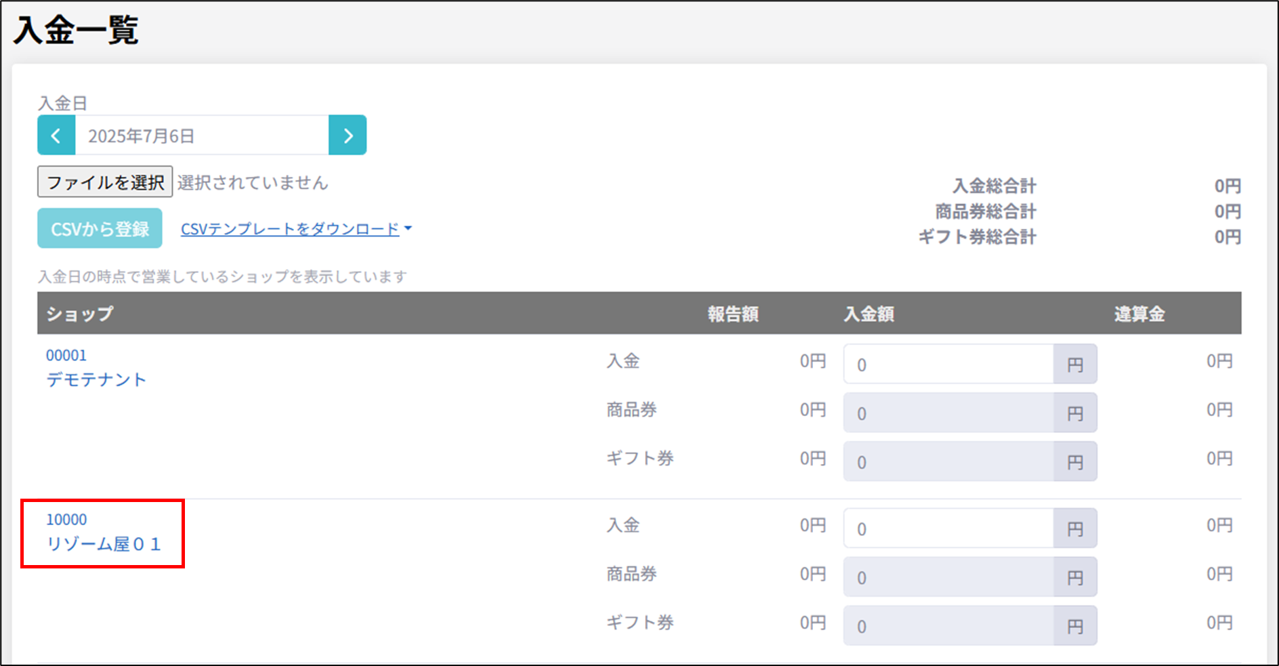Expand CSVテンプレートをダウンロード dropdown
The height and width of the screenshot is (666, 1279).
295,229
